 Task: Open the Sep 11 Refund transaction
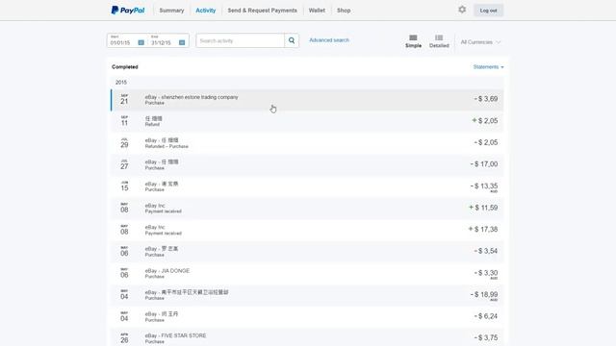[307, 121]
